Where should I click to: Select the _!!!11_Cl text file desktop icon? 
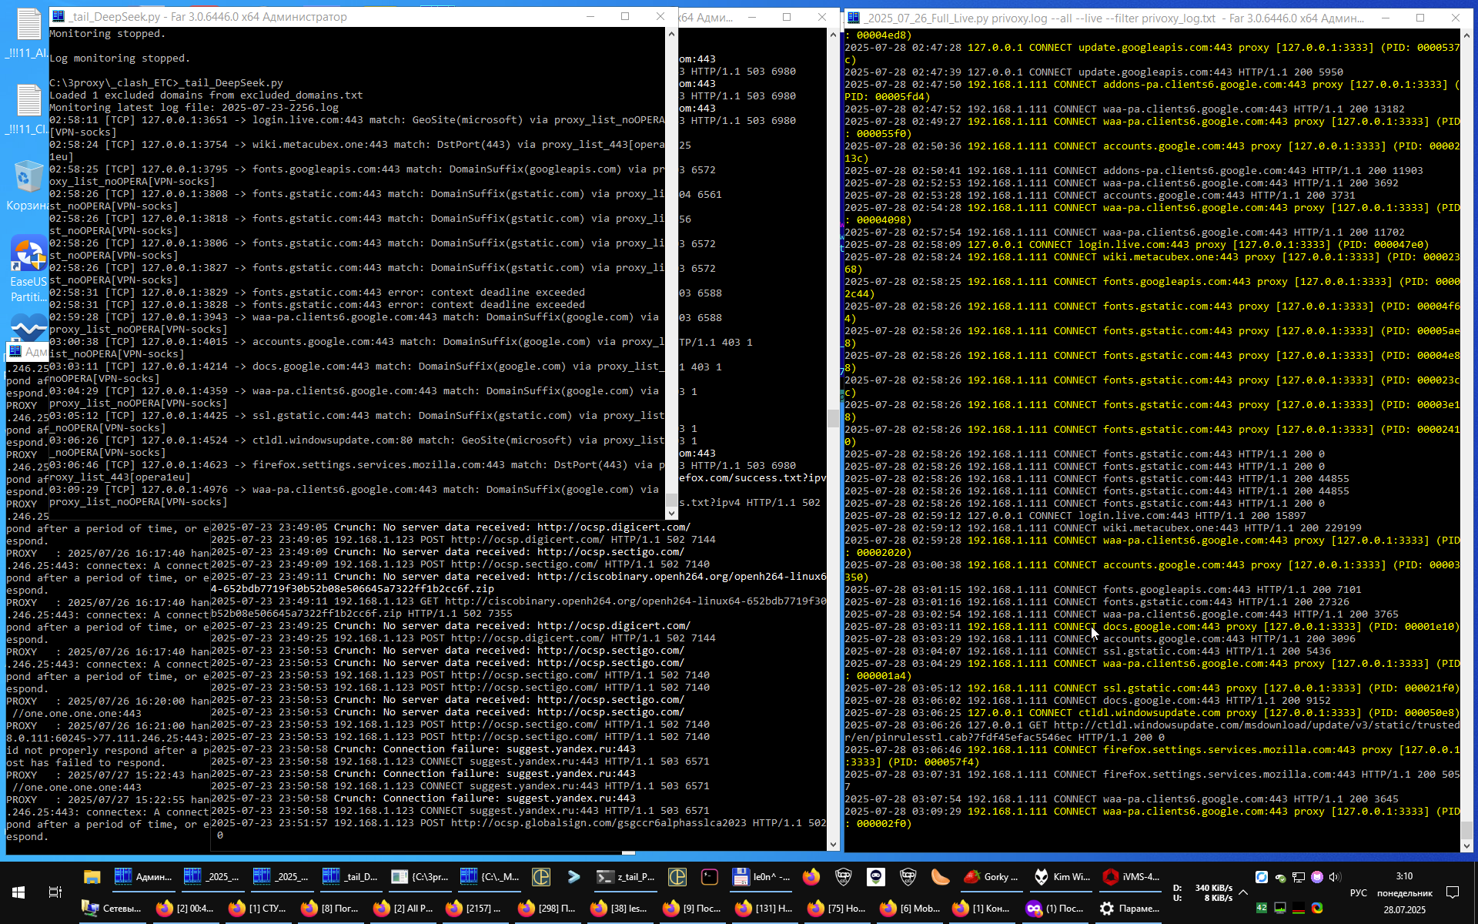[x=28, y=109]
